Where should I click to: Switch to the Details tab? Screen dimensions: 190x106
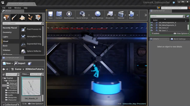click(156, 39)
